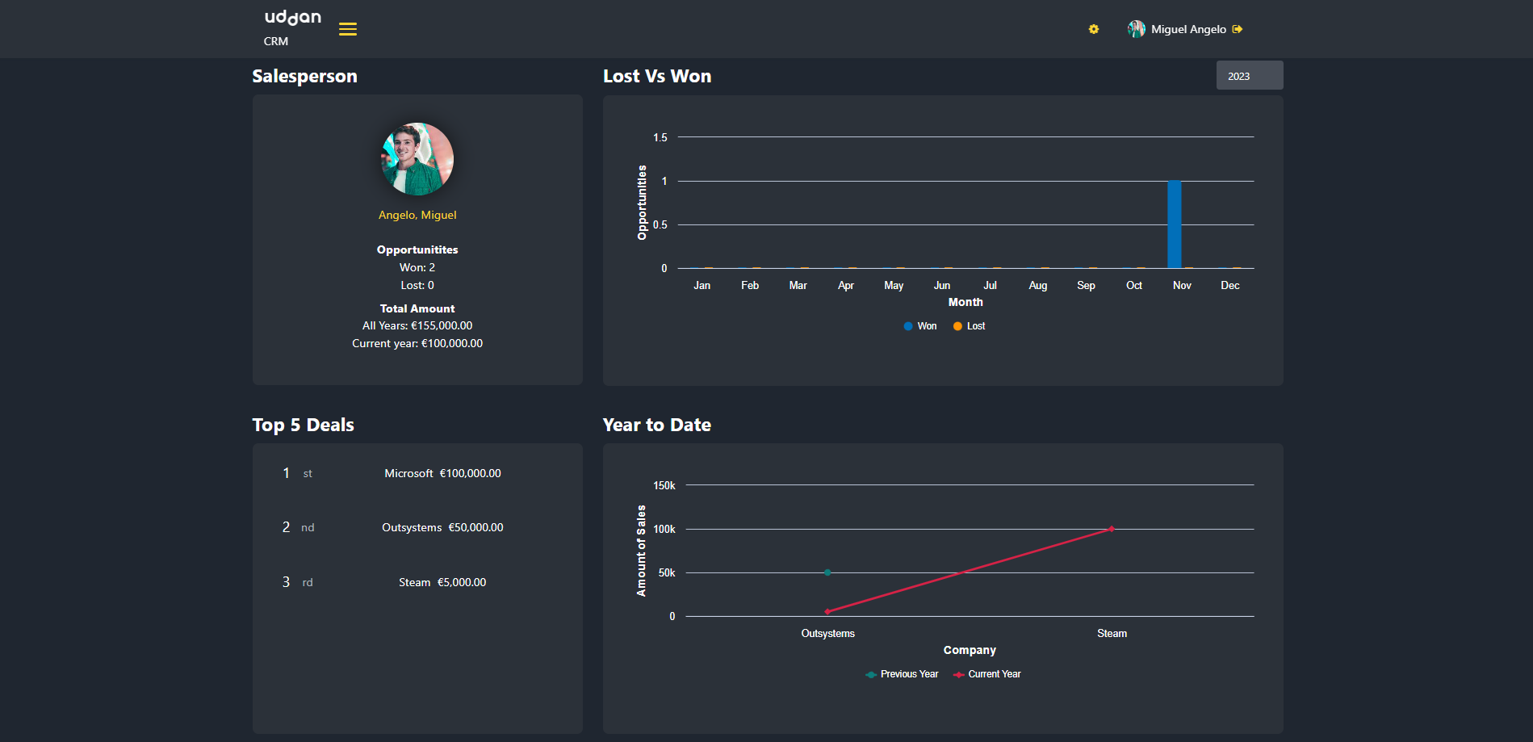
Task: Click the blue November bar in chart
Action: pyautogui.click(x=1175, y=224)
